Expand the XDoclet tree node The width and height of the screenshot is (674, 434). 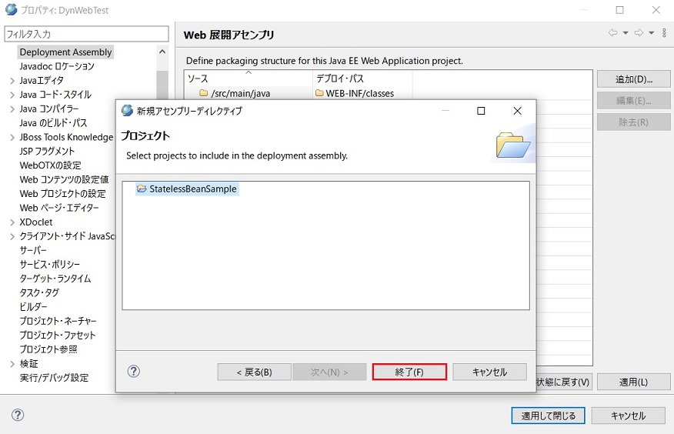[x=12, y=222]
